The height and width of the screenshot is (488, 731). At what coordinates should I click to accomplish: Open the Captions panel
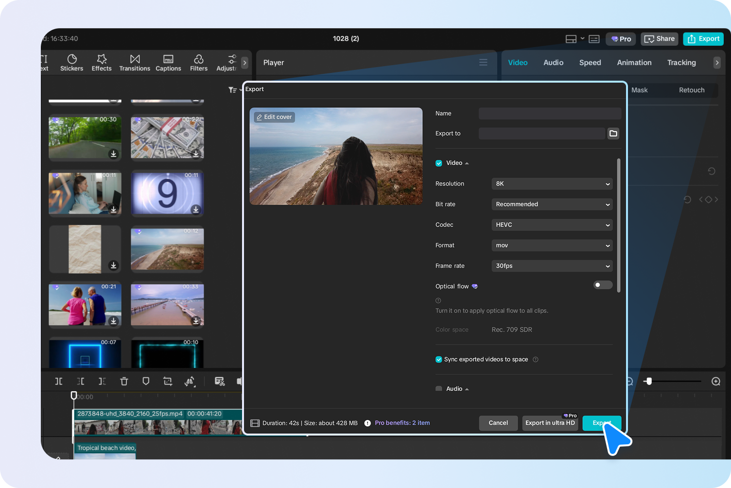click(168, 62)
